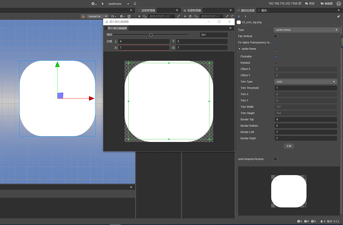Image resolution: width=343 pixels, height=225 pixels.
Task: Click the green Y-axis gizmo arrow
Action: click(x=57, y=65)
